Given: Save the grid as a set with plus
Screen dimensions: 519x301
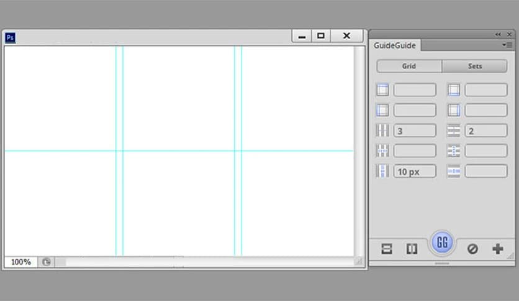Looking at the screenshot, I should pyautogui.click(x=497, y=249).
